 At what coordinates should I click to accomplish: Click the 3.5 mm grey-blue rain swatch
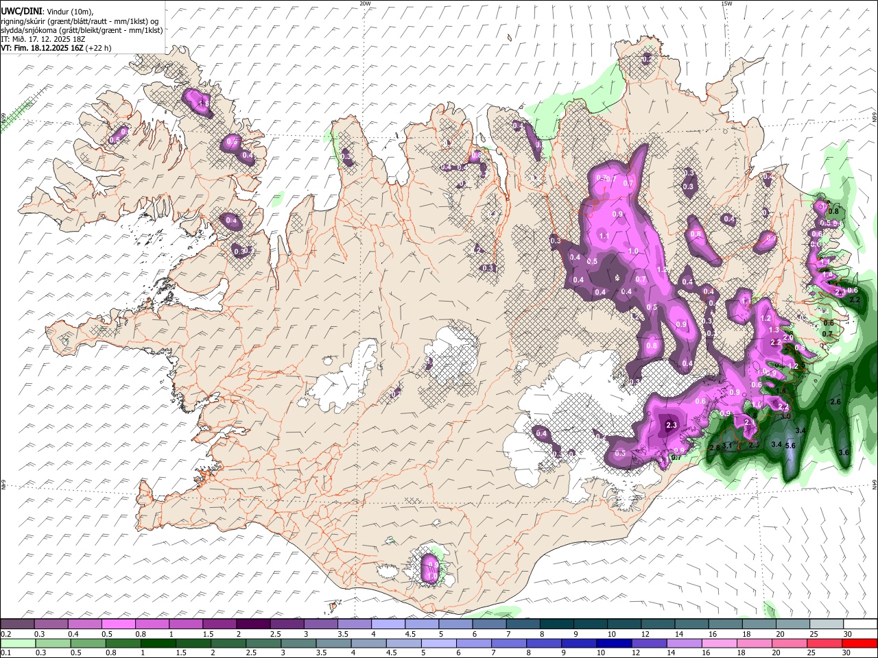(333, 643)
